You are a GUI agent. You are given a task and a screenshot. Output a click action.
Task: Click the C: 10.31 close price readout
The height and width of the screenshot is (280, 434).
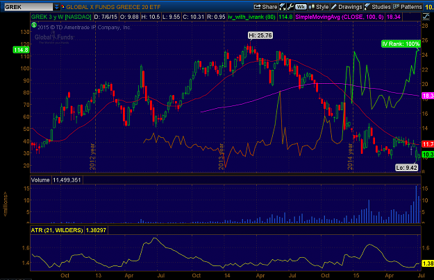pyautogui.click(x=193, y=17)
